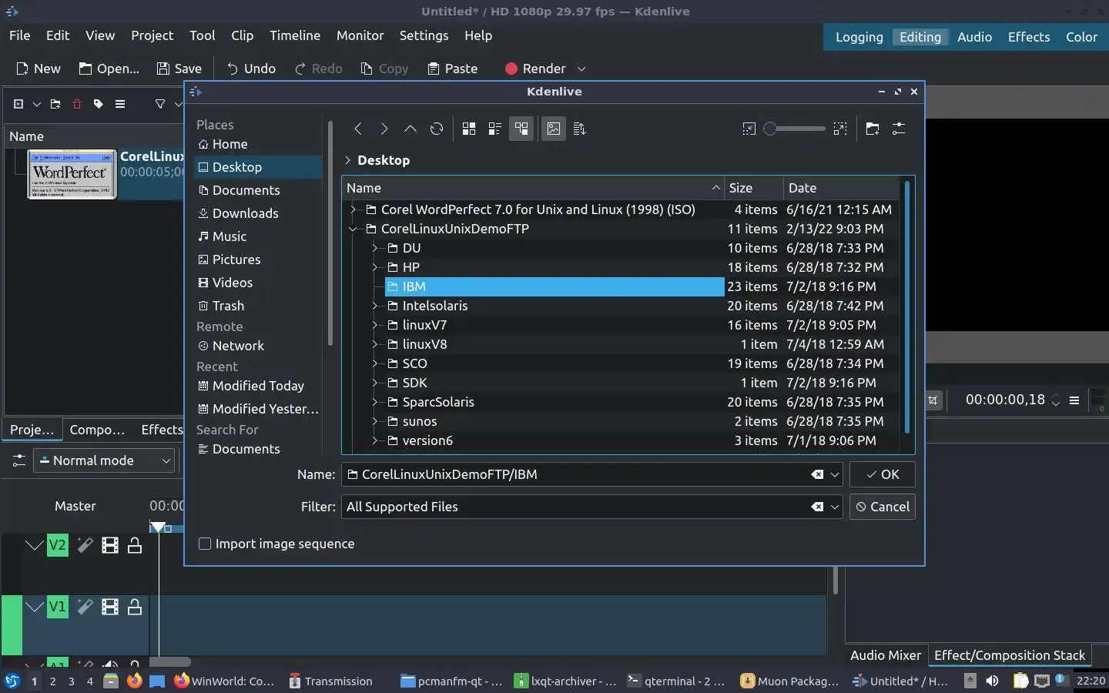This screenshot has width=1109, height=693.
Task: Click Save in the toolbar
Action: tap(179, 69)
